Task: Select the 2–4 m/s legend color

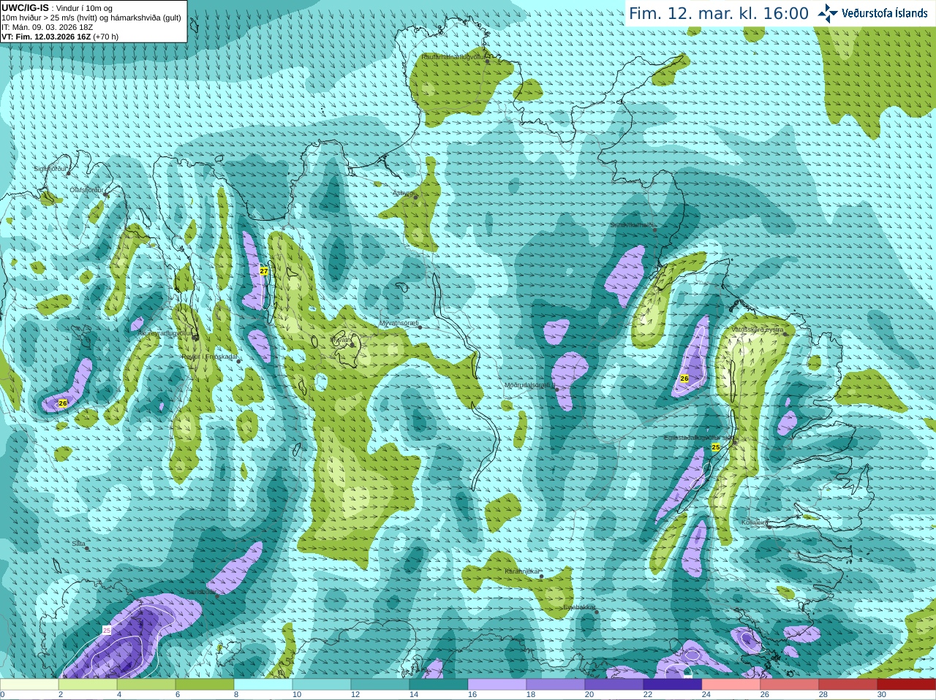Action: (x=88, y=685)
